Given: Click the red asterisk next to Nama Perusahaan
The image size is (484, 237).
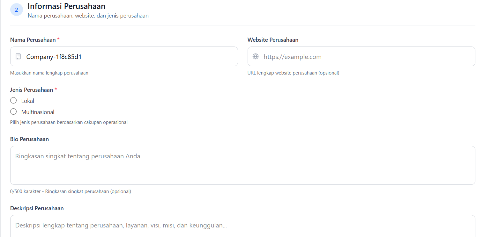Looking at the screenshot, I should click(x=58, y=39).
